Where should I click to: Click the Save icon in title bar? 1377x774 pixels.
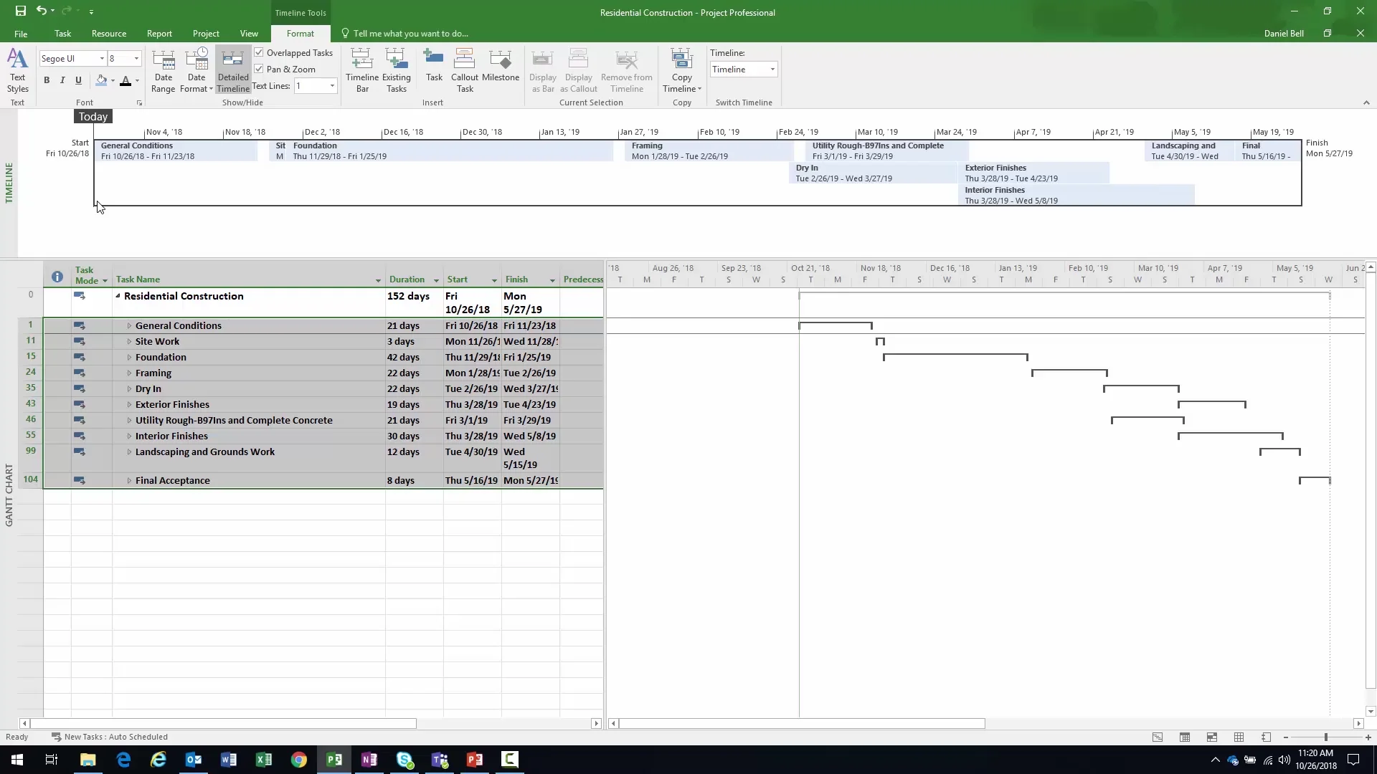pos(20,11)
